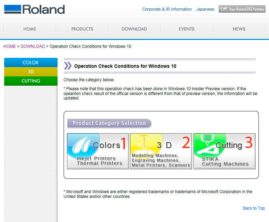Open the Your Roland DG Partners button

242,9
